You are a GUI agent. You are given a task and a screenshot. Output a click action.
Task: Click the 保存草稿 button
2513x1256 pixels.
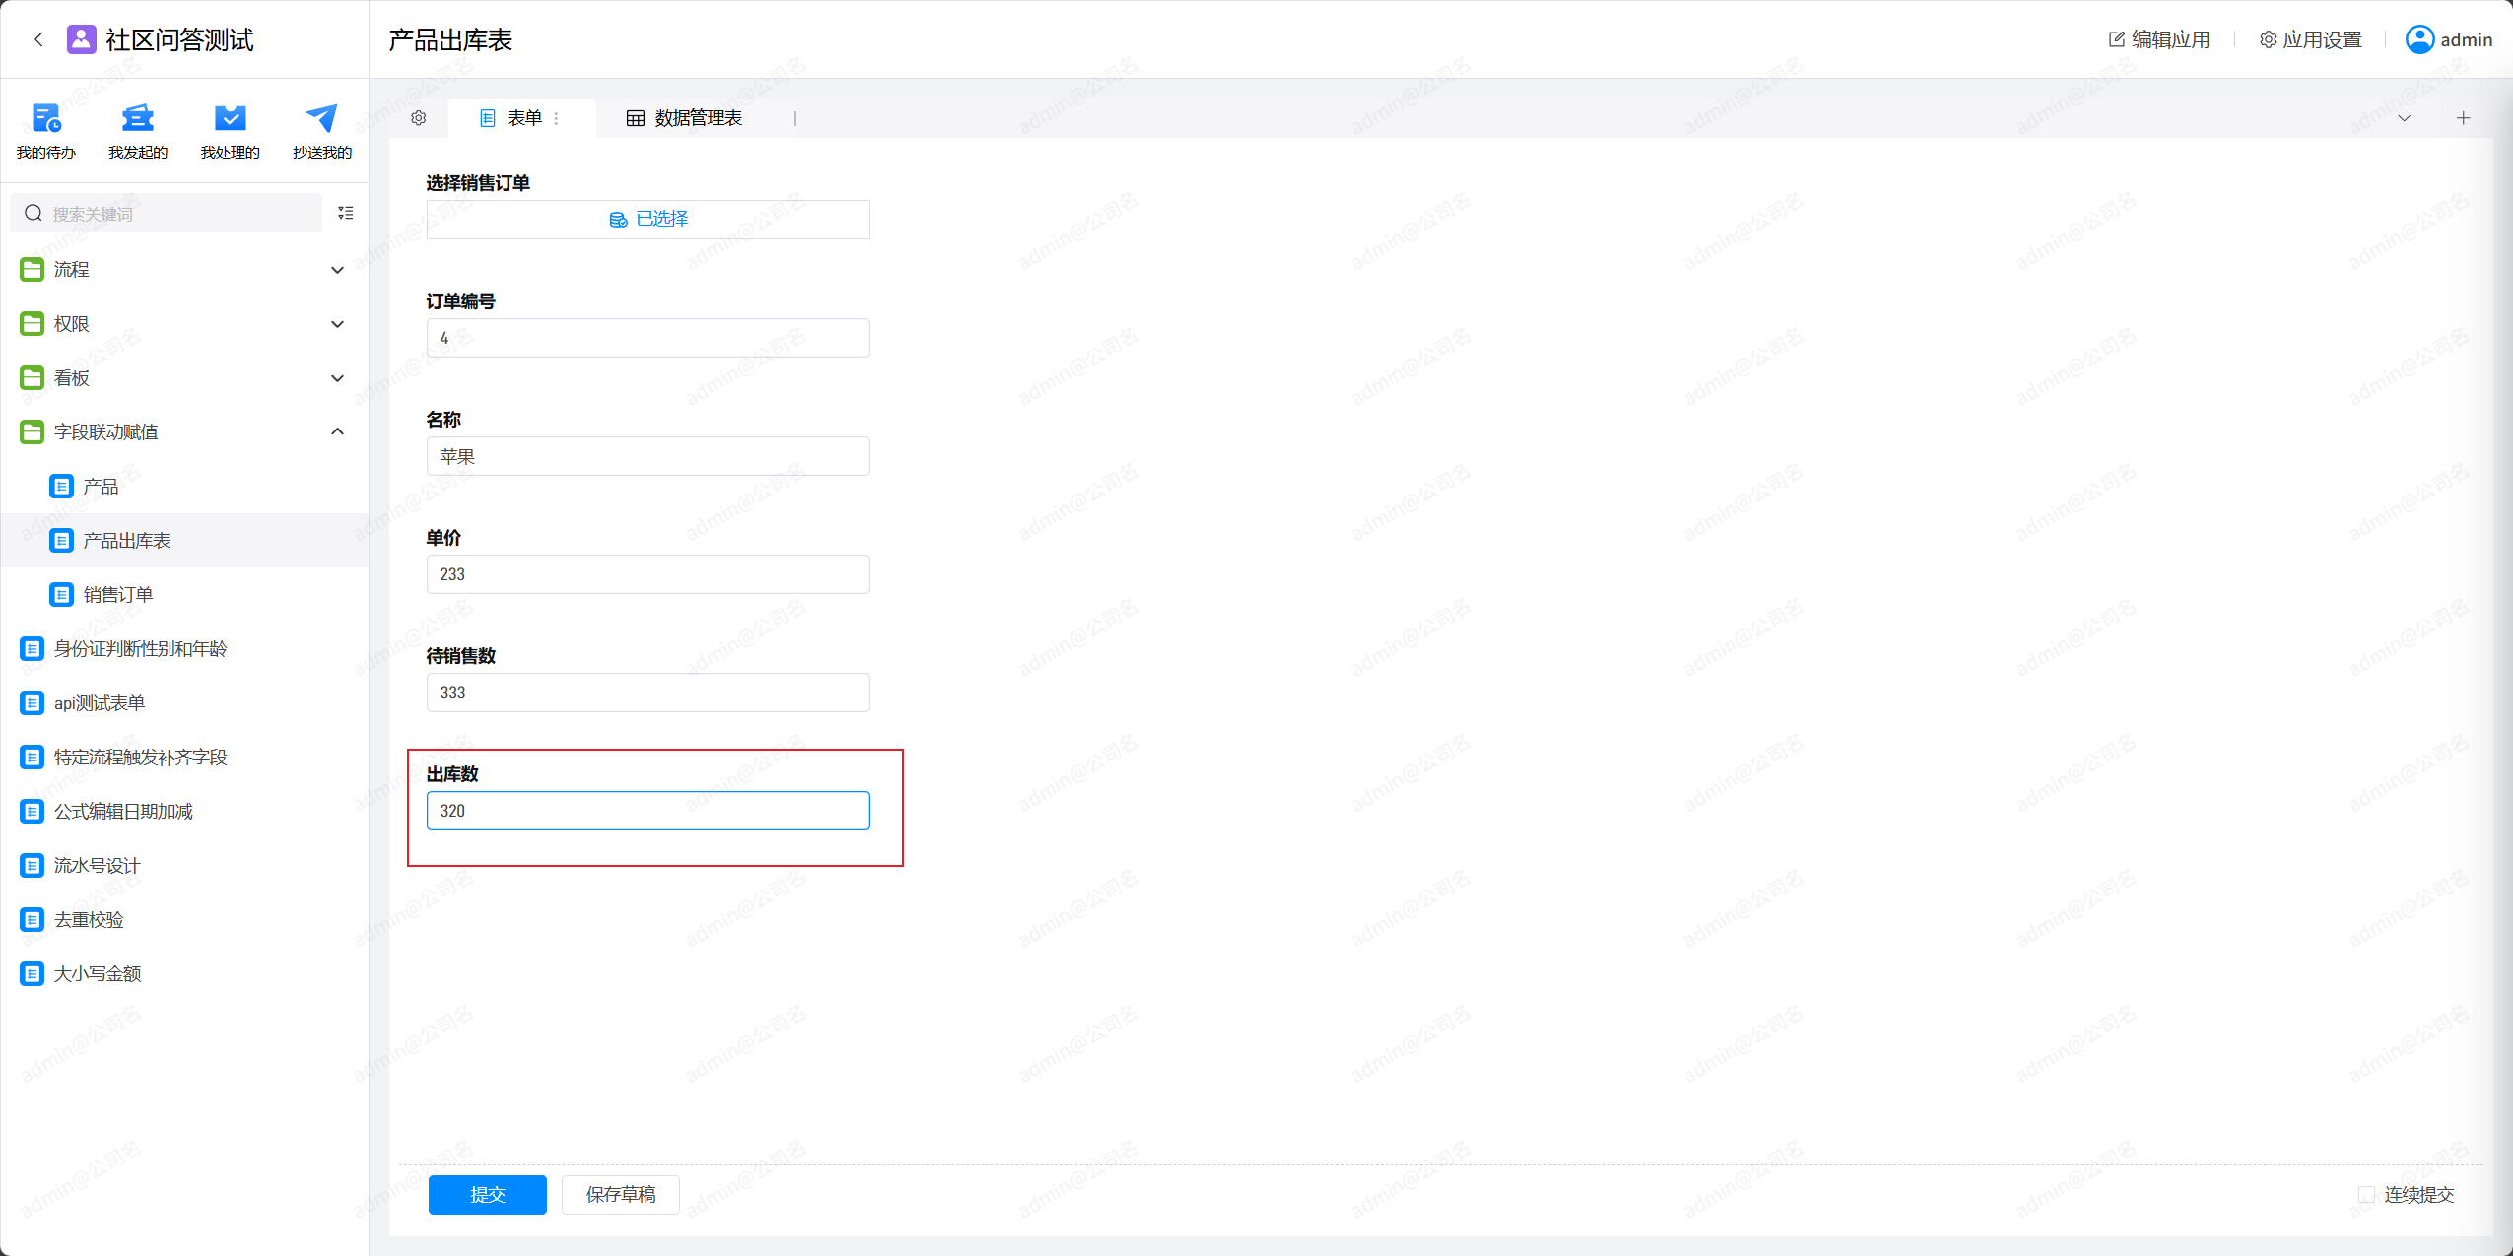[620, 1195]
